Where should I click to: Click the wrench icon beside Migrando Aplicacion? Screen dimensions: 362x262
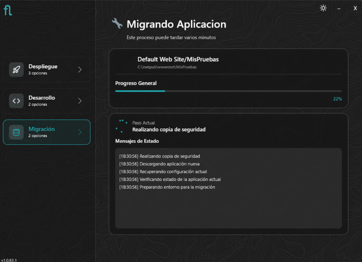coord(117,23)
